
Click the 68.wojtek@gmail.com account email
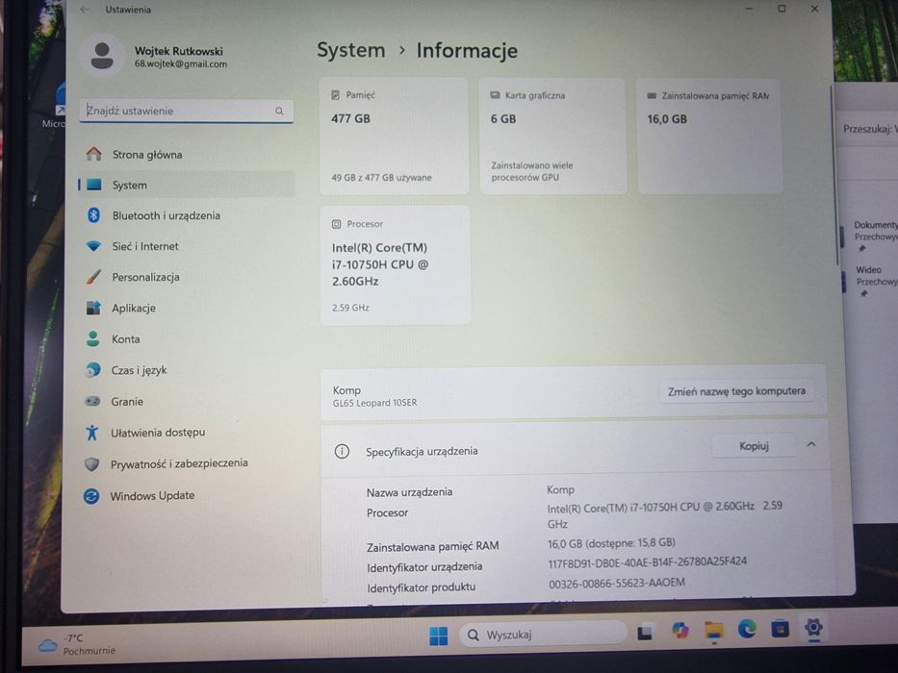181,64
